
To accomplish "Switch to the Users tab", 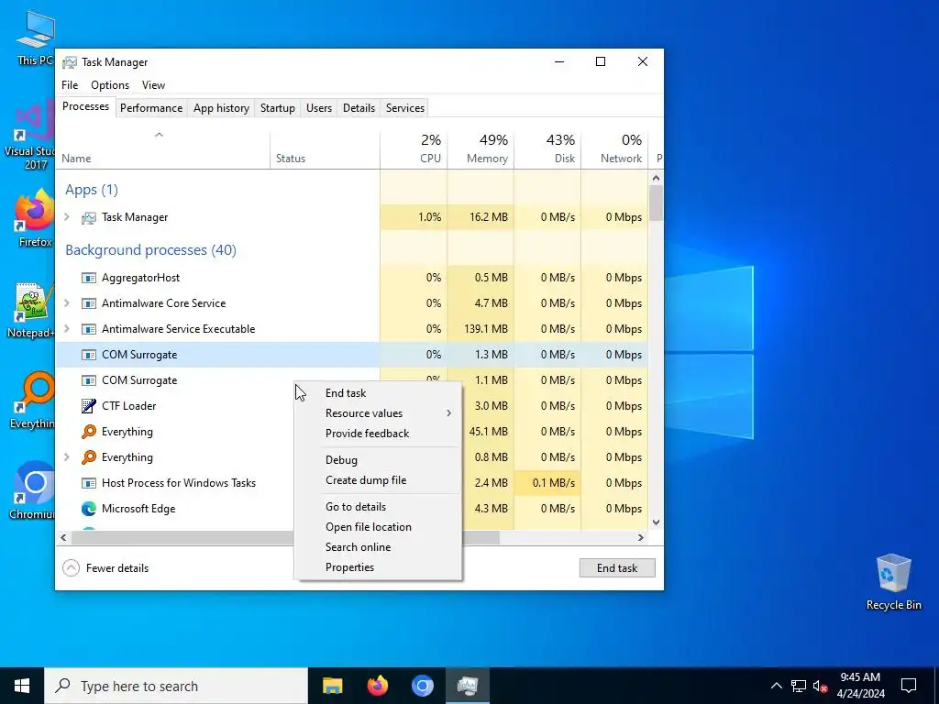I will (318, 108).
